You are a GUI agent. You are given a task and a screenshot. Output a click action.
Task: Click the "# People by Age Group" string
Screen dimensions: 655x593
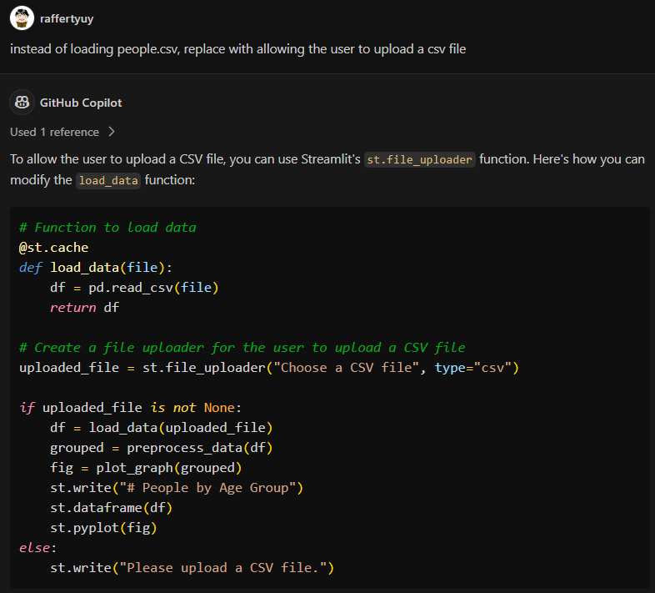coord(212,488)
